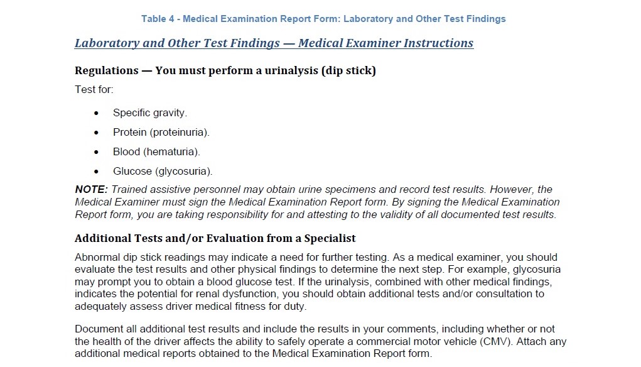This screenshot has height=367, width=641.
Task: Click the Regulations urinalysis dip stick heading
Action: [225, 70]
